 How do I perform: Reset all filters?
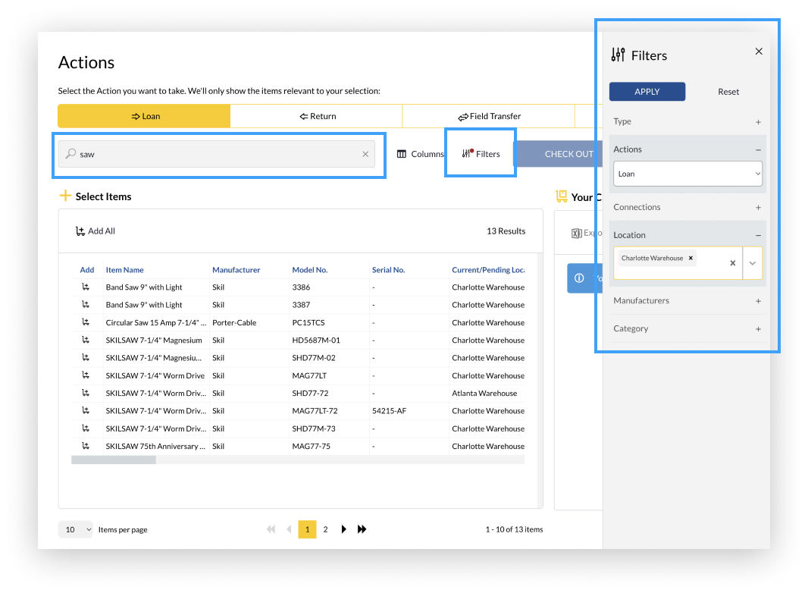click(x=728, y=92)
